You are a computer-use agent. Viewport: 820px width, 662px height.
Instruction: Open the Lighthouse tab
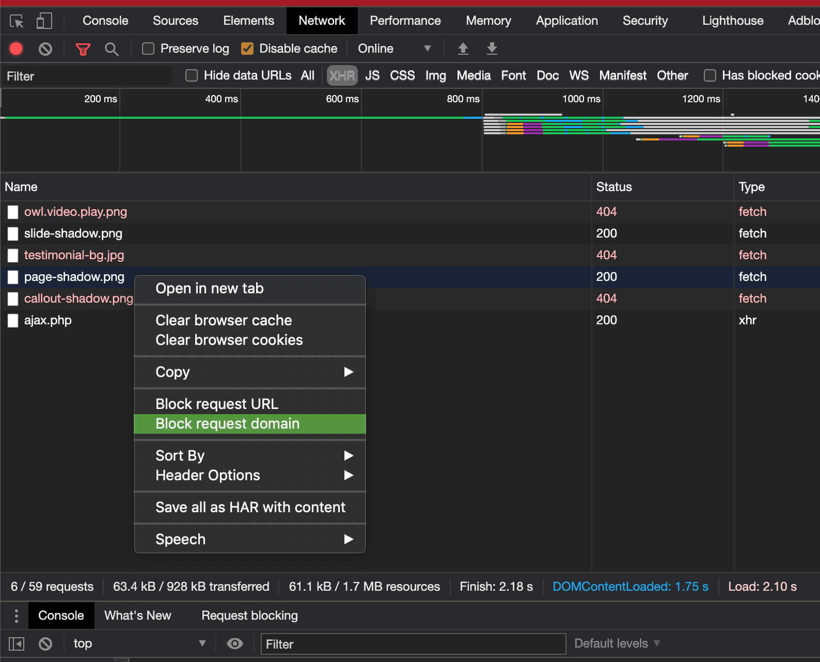[x=733, y=21]
